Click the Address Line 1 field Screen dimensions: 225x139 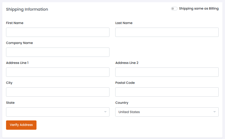[58, 72]
